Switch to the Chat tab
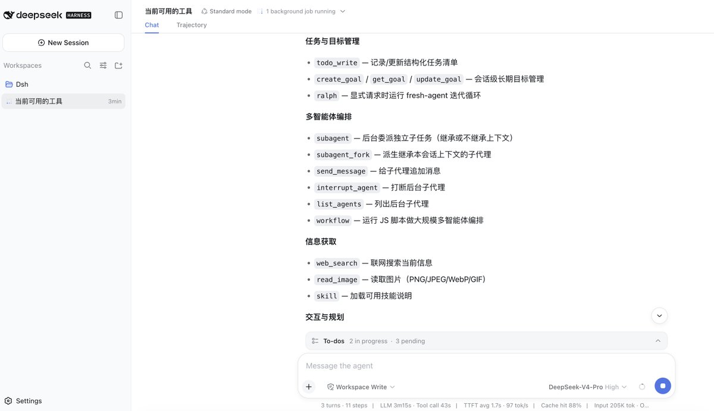Image resolution: width=714 pixels, height=411 pixels. click(152, 25)
